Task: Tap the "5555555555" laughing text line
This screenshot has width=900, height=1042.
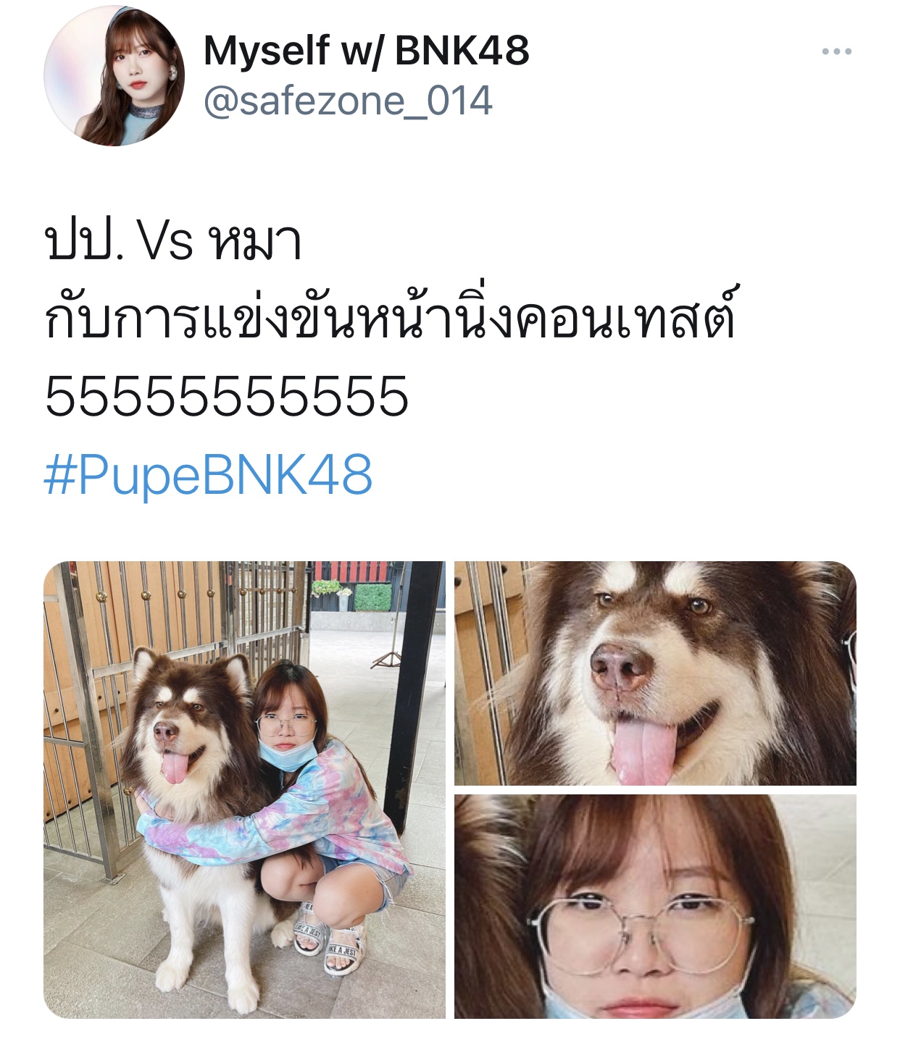Action: [226, 396]
